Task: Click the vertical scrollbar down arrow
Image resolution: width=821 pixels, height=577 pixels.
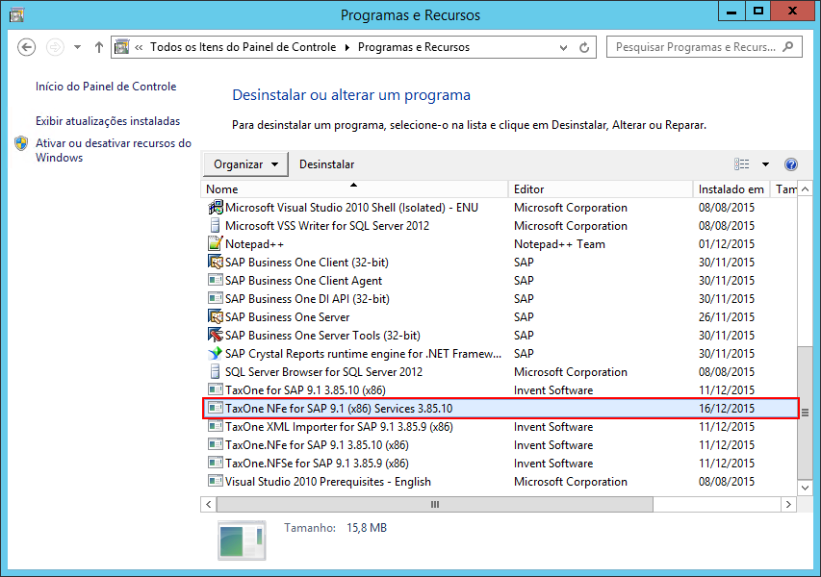Action: (805, 488)
